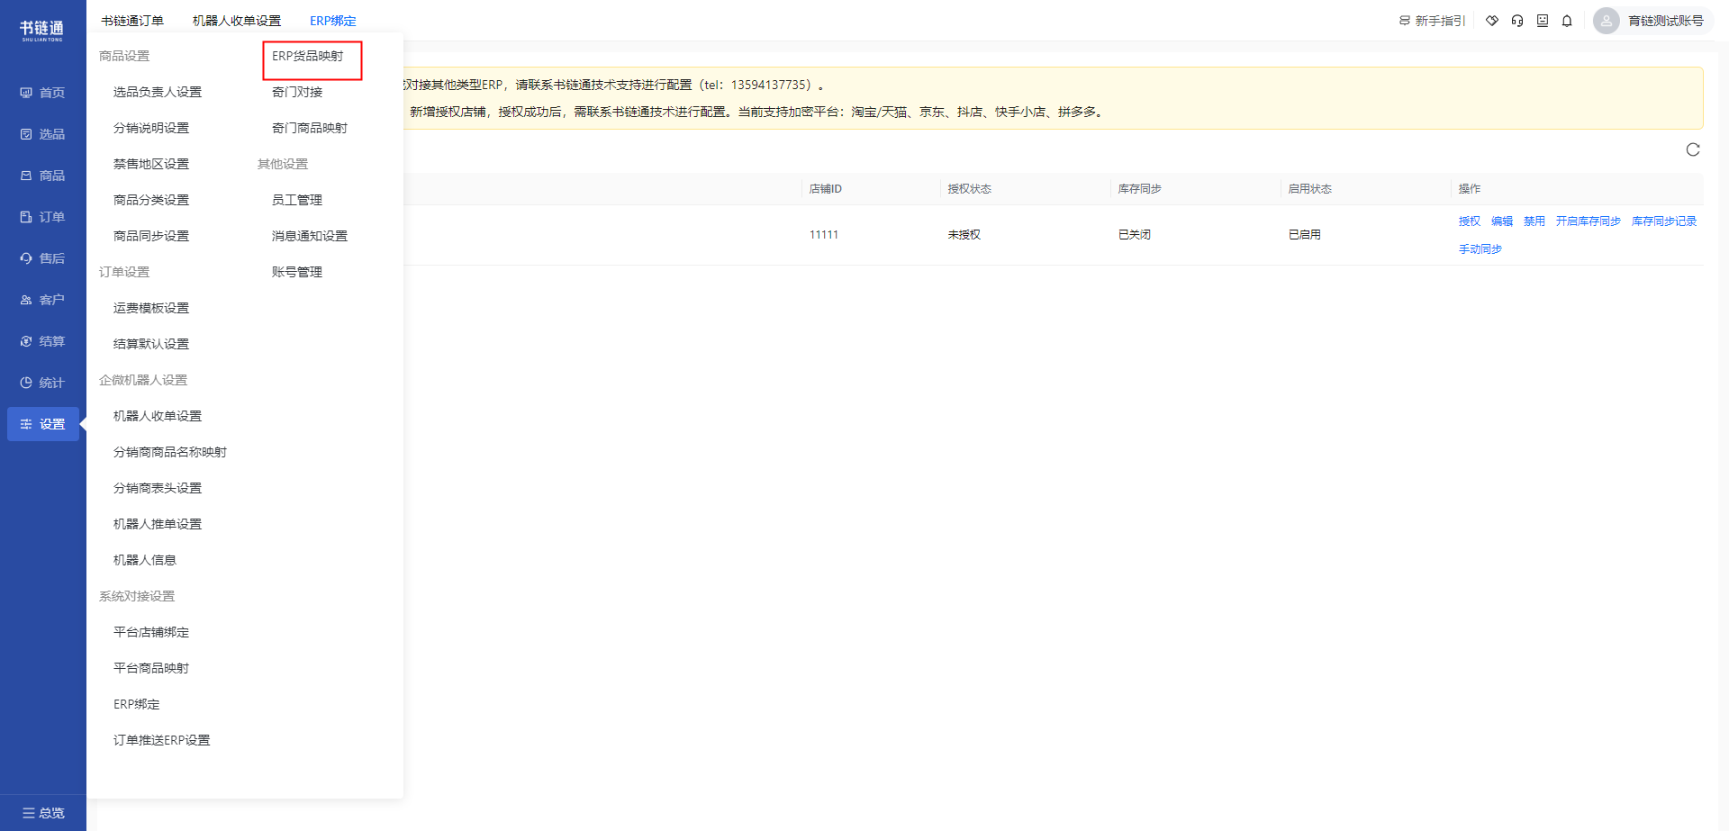
Task: Click the 育链测试账号 account name
Action: tap(1666, 21)
